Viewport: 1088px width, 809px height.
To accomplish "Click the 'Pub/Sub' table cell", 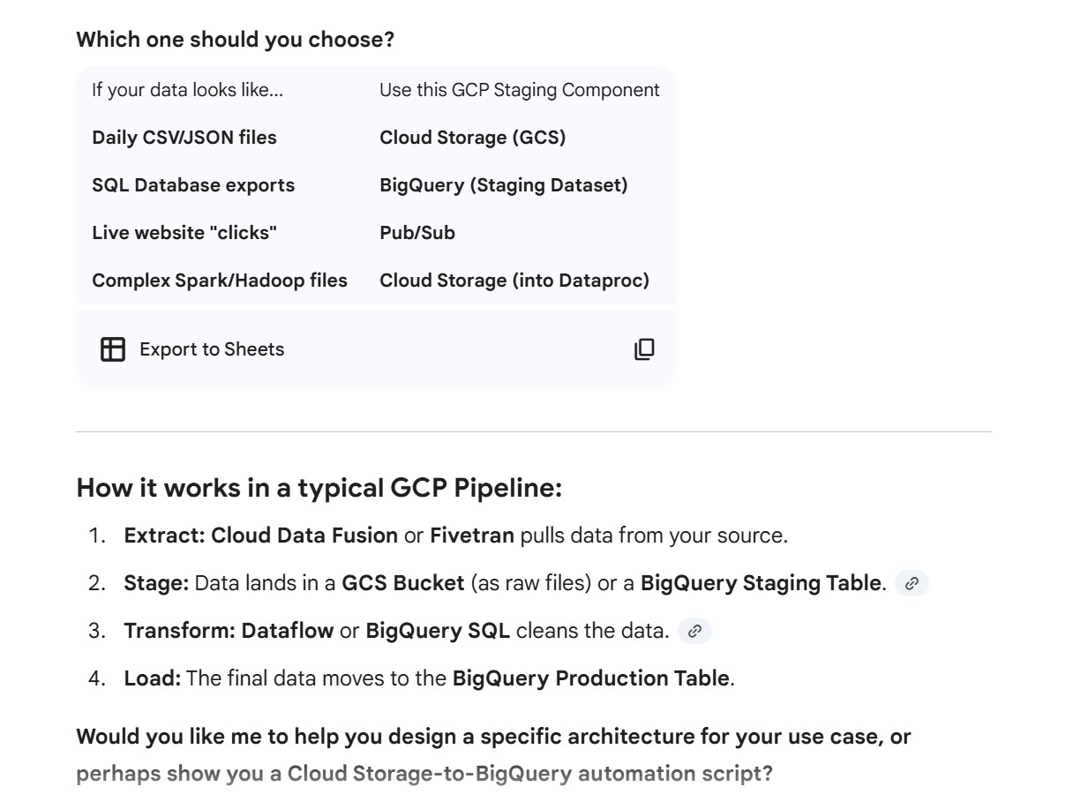I will point(417,233).
